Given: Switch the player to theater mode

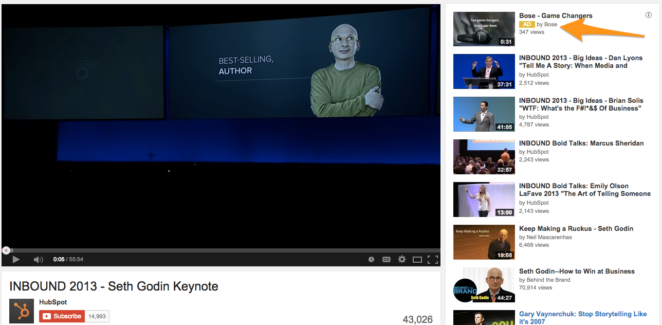Looking at the screenshot, I should point(417,260).
